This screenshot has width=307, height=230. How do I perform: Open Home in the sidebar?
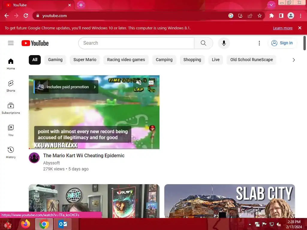(11, 64)
